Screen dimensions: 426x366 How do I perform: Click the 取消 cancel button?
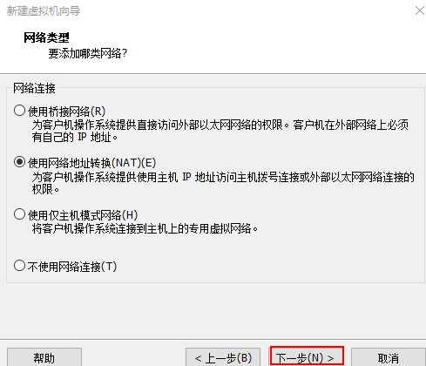pos(389,357)
